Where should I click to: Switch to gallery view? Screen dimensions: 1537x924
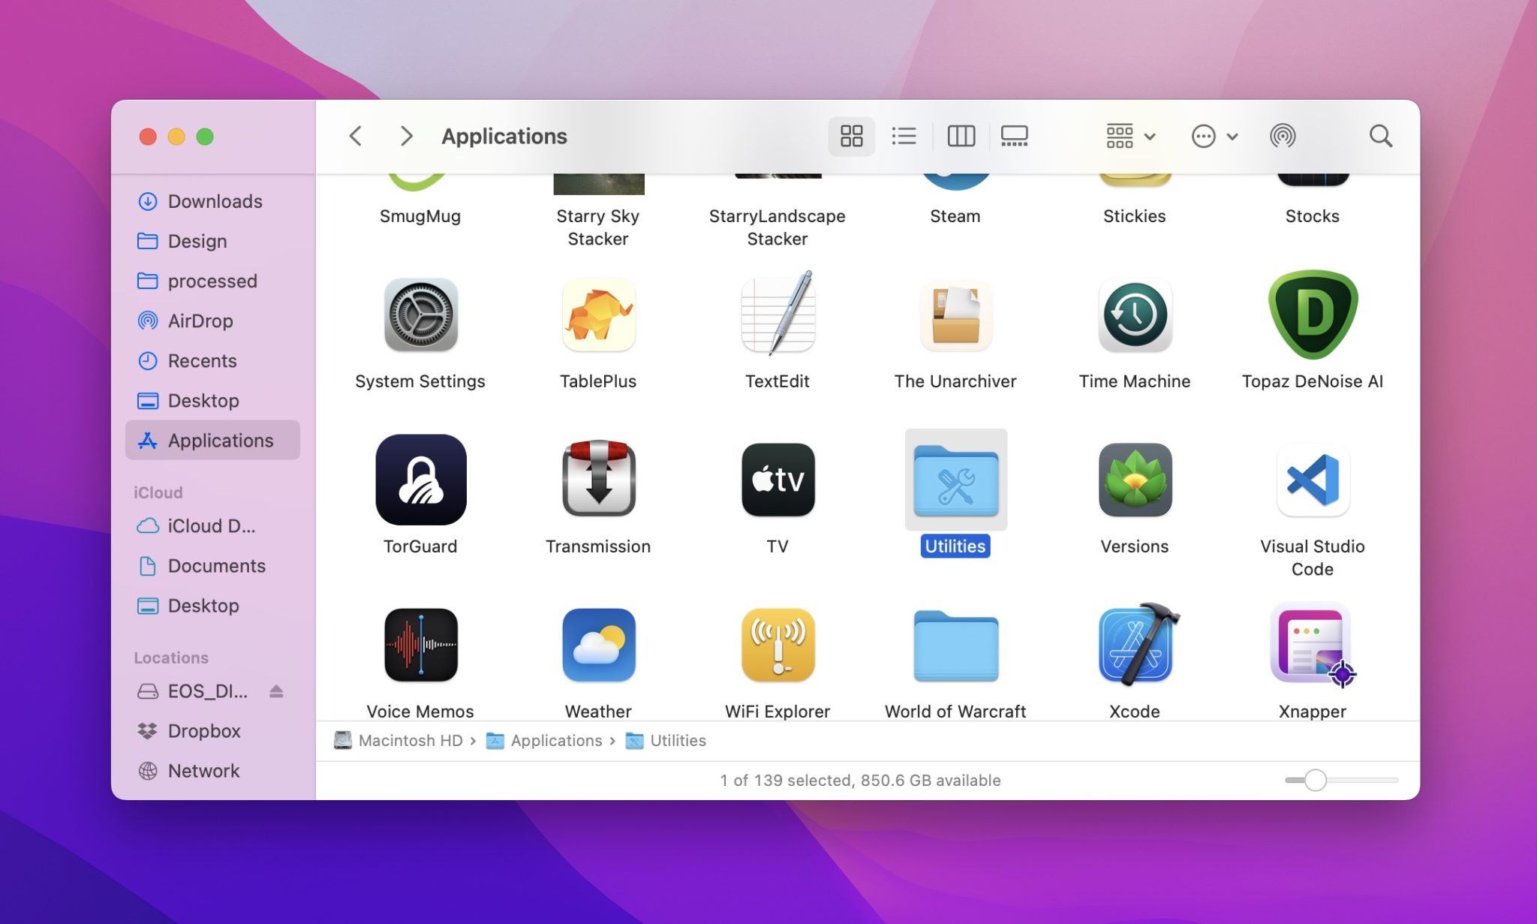1014,136
